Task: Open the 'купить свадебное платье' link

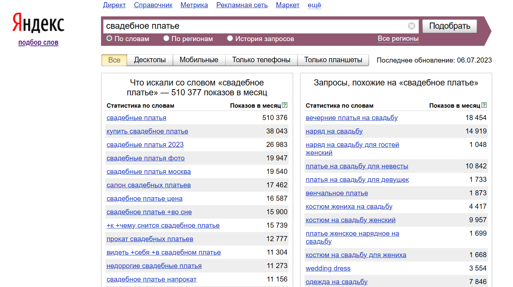Action: coord(147,131)
